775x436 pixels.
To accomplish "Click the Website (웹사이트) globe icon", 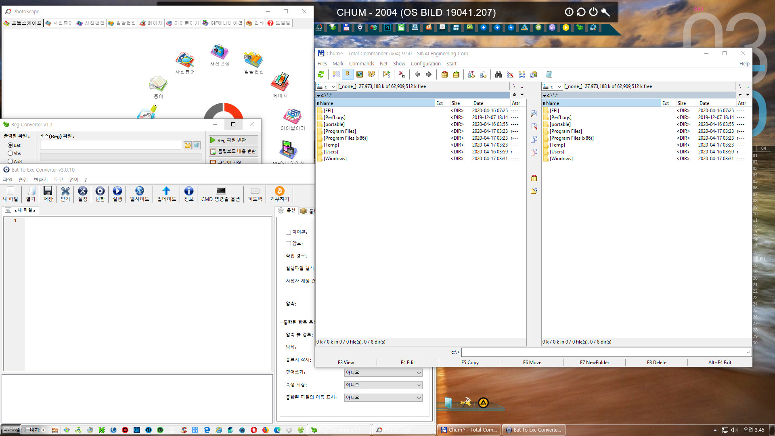I will click(x=140, y=194).
